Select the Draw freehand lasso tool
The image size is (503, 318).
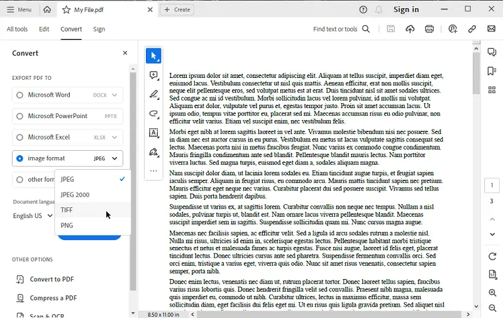(153, 114)
